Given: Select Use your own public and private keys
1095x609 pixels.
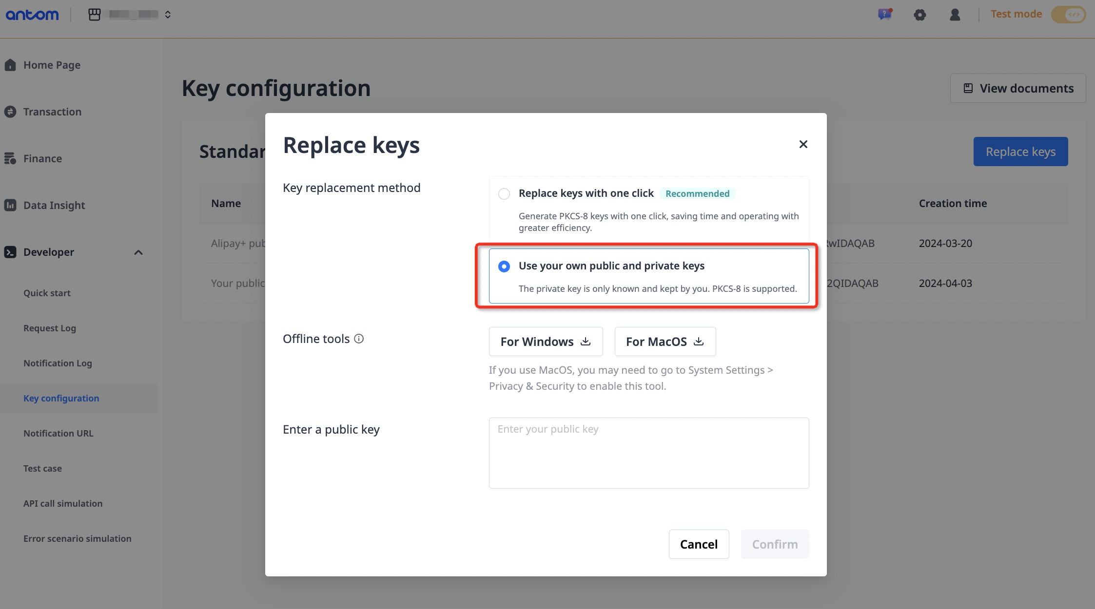Looking at the screenshot, I should pos(504,266).
